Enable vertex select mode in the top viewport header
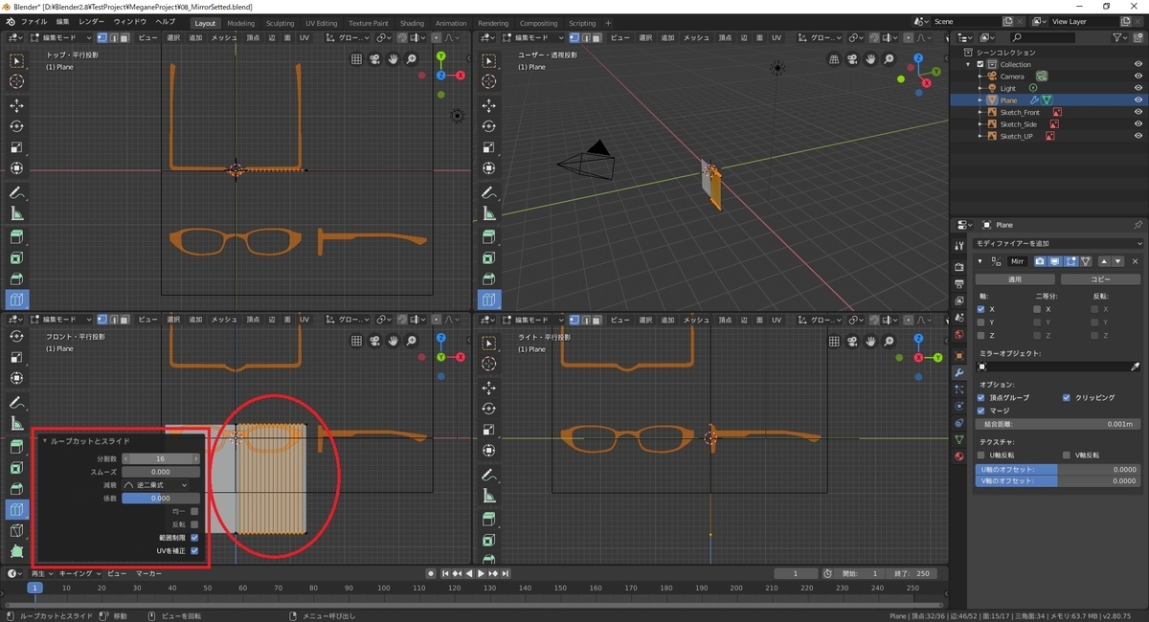This screenshot has width=1149, height=622. pos(102,37)
